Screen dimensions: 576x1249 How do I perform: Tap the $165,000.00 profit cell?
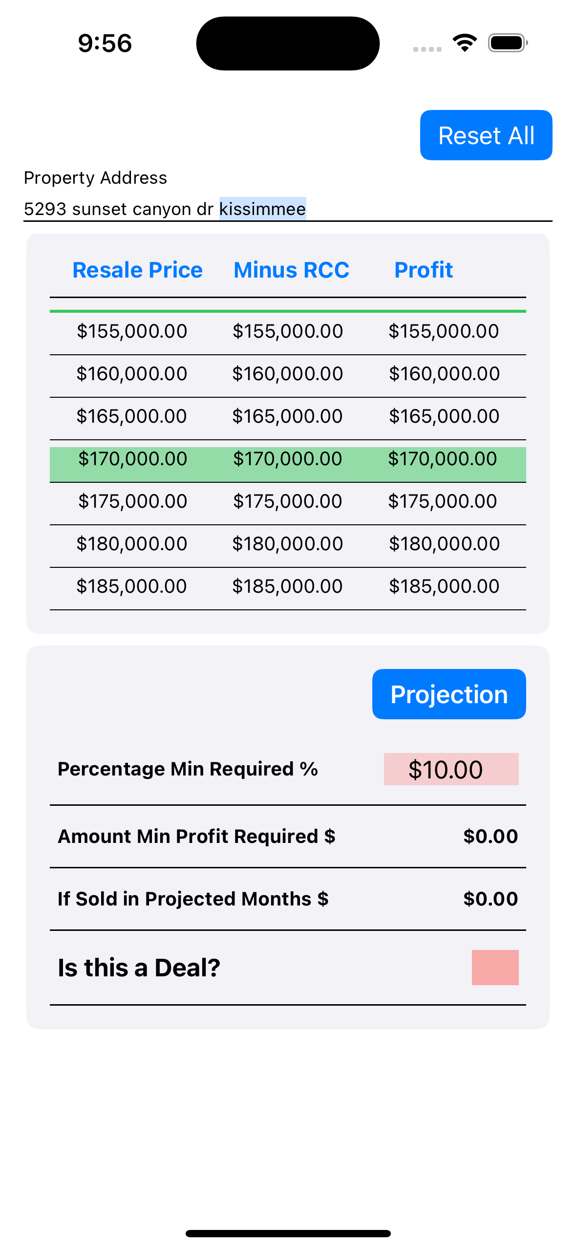click(444, 416)
